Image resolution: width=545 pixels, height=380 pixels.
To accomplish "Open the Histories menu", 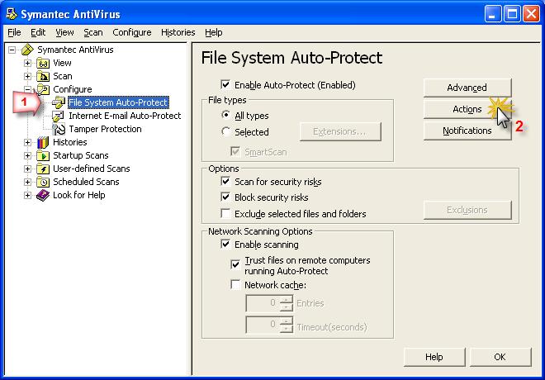I will (178, 32).
